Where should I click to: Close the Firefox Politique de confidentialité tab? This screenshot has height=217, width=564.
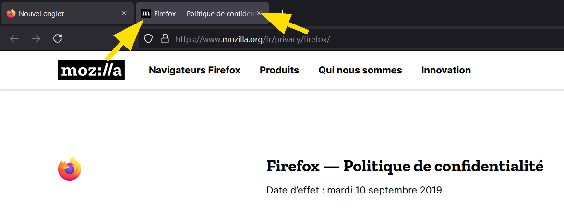[x=259, y=13]
